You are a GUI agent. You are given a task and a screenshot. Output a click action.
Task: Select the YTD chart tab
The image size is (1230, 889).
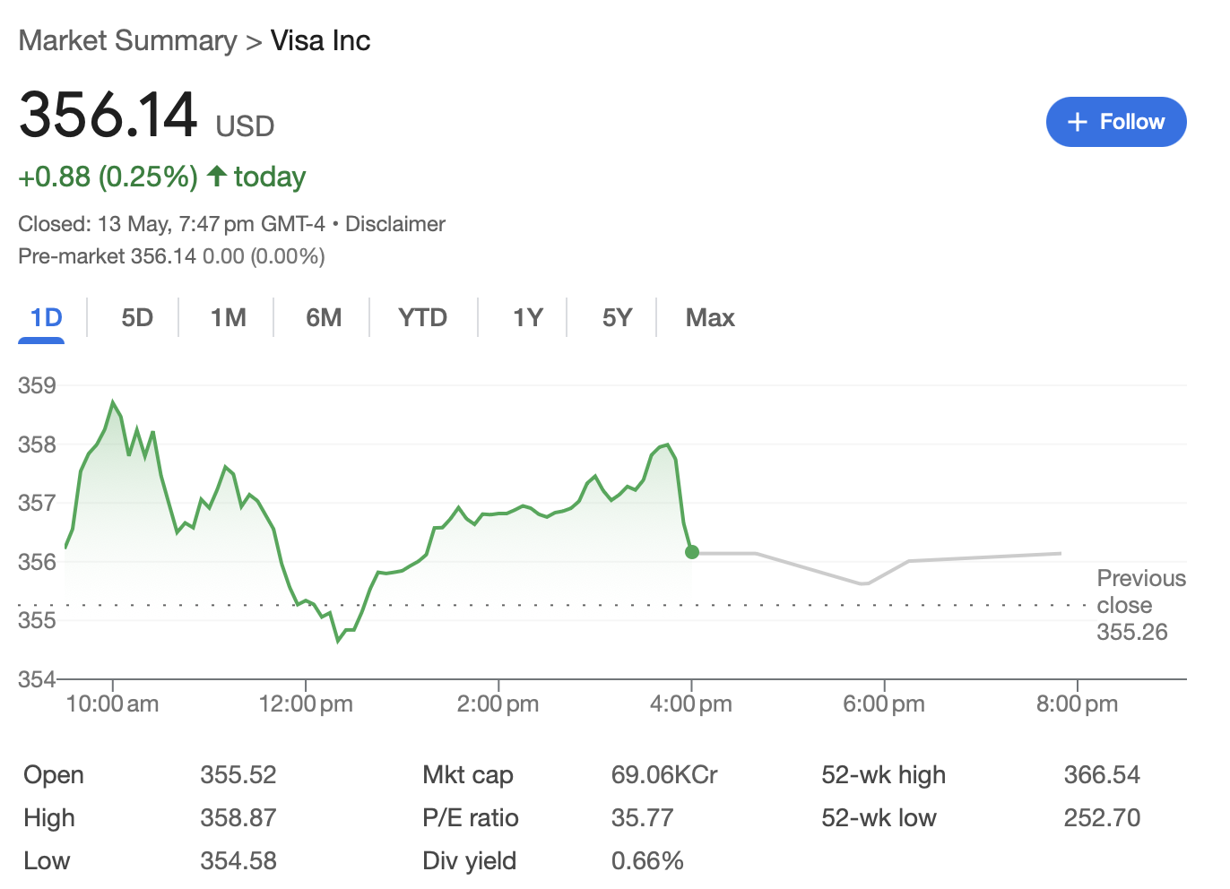(x=422, y=318)
